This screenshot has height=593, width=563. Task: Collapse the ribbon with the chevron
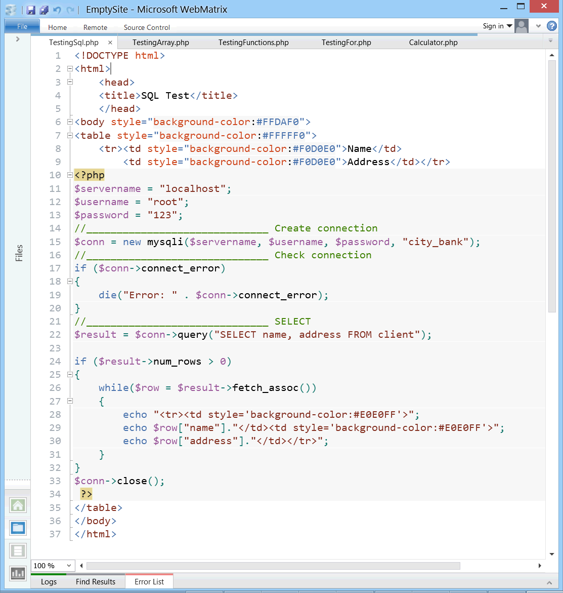538,26
